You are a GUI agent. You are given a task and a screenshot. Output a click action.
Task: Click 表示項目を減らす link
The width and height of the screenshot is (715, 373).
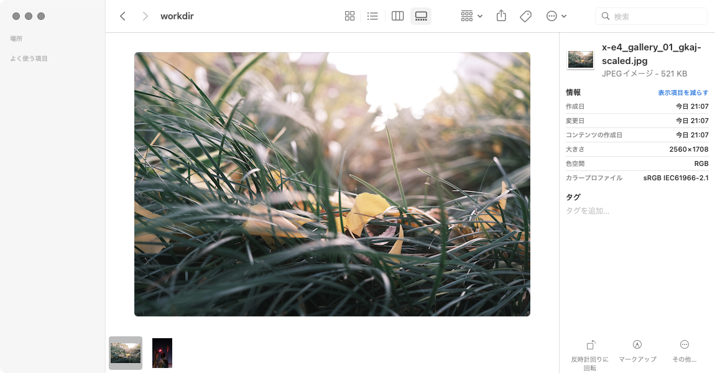[683, 93]
